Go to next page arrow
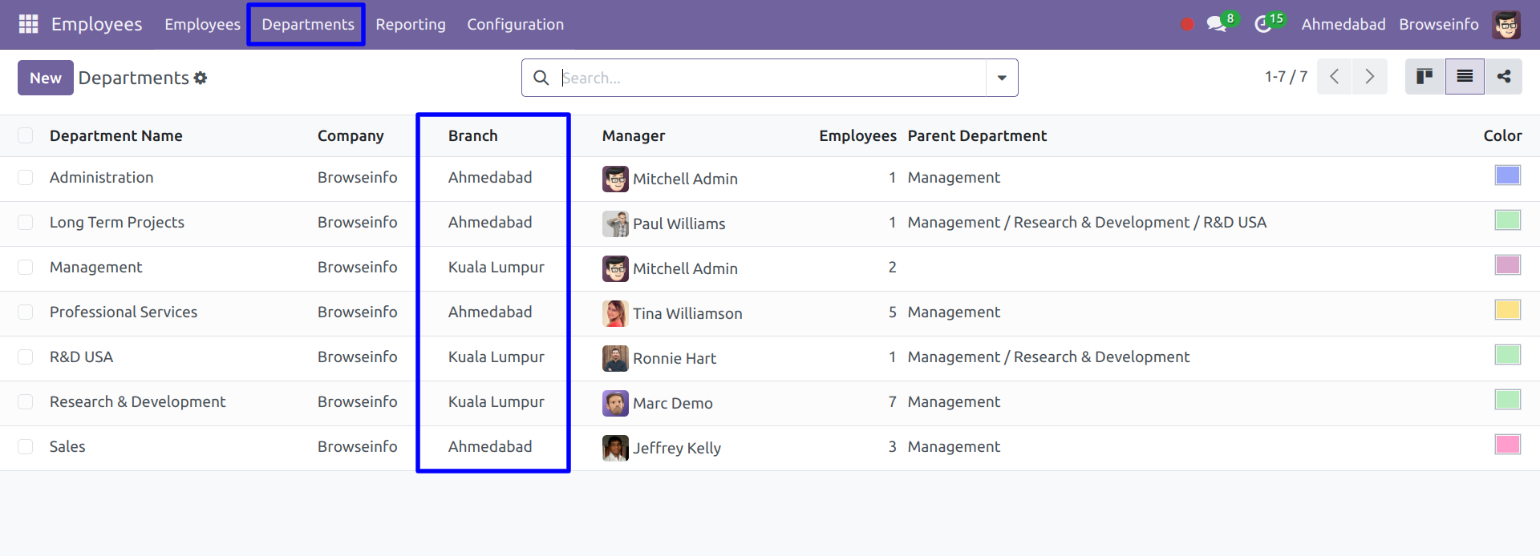Image resolution: width=1540 pixels, height=556 pixels. pos(1369,77)
